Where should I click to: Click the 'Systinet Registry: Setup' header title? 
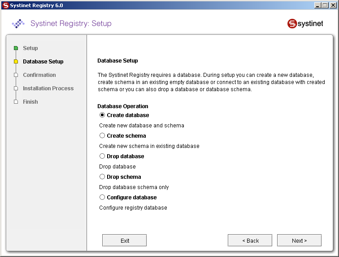tap(71, 23)
